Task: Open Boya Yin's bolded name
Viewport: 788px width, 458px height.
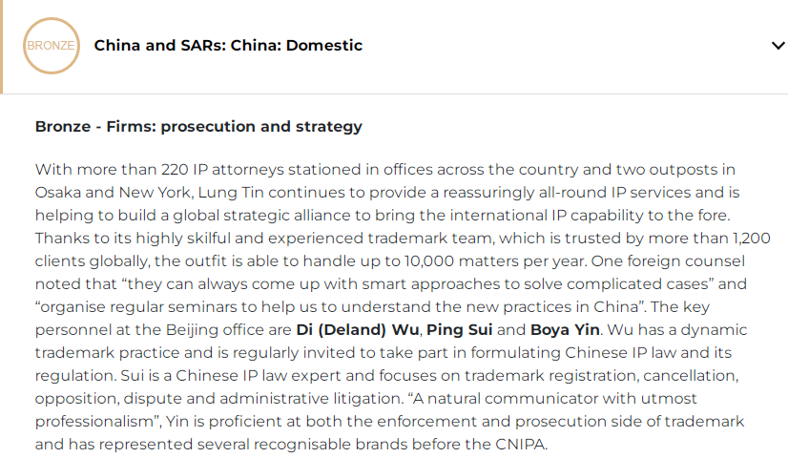Action: pos(565,330)
